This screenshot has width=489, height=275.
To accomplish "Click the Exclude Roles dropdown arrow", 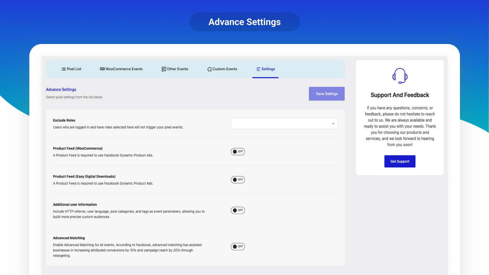I will point(333,124).
